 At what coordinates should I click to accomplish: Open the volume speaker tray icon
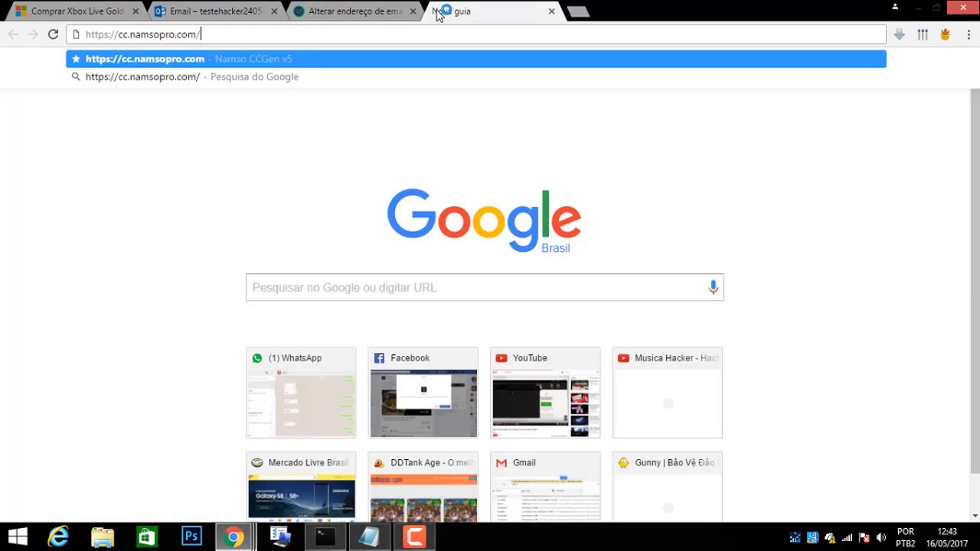[881, 537]
